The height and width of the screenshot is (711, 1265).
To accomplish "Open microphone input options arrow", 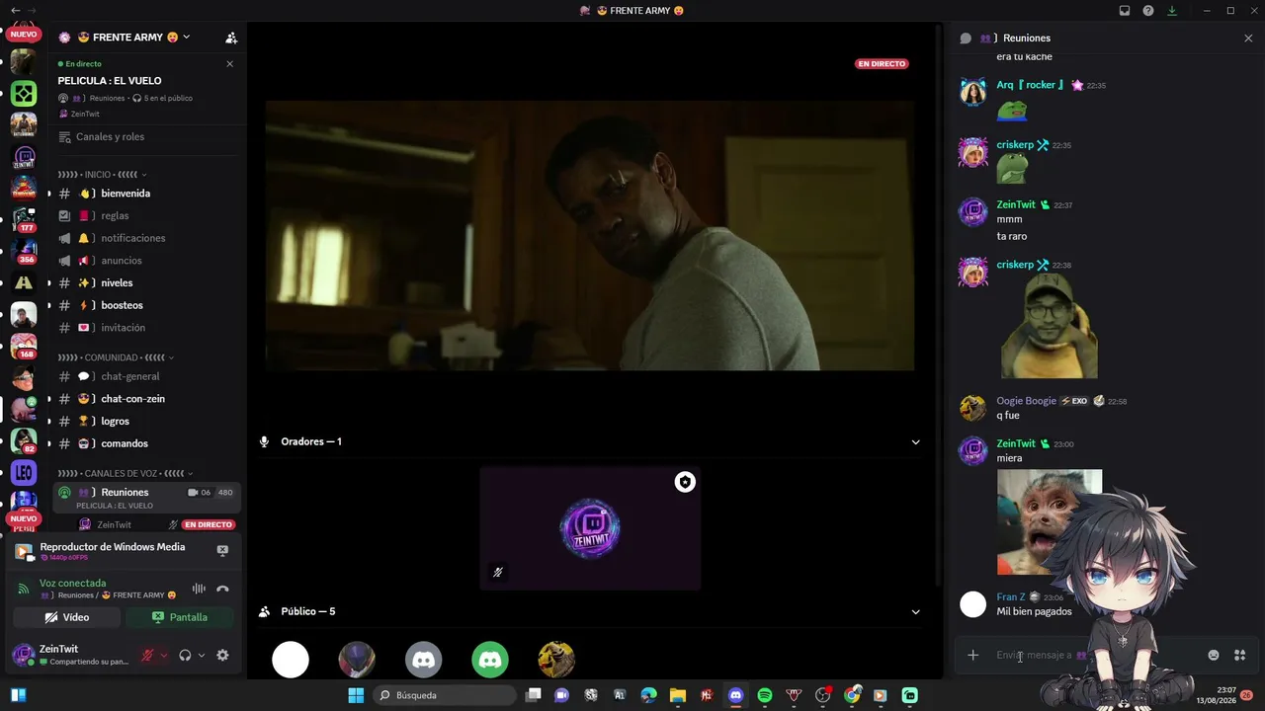I will point(164,655).
